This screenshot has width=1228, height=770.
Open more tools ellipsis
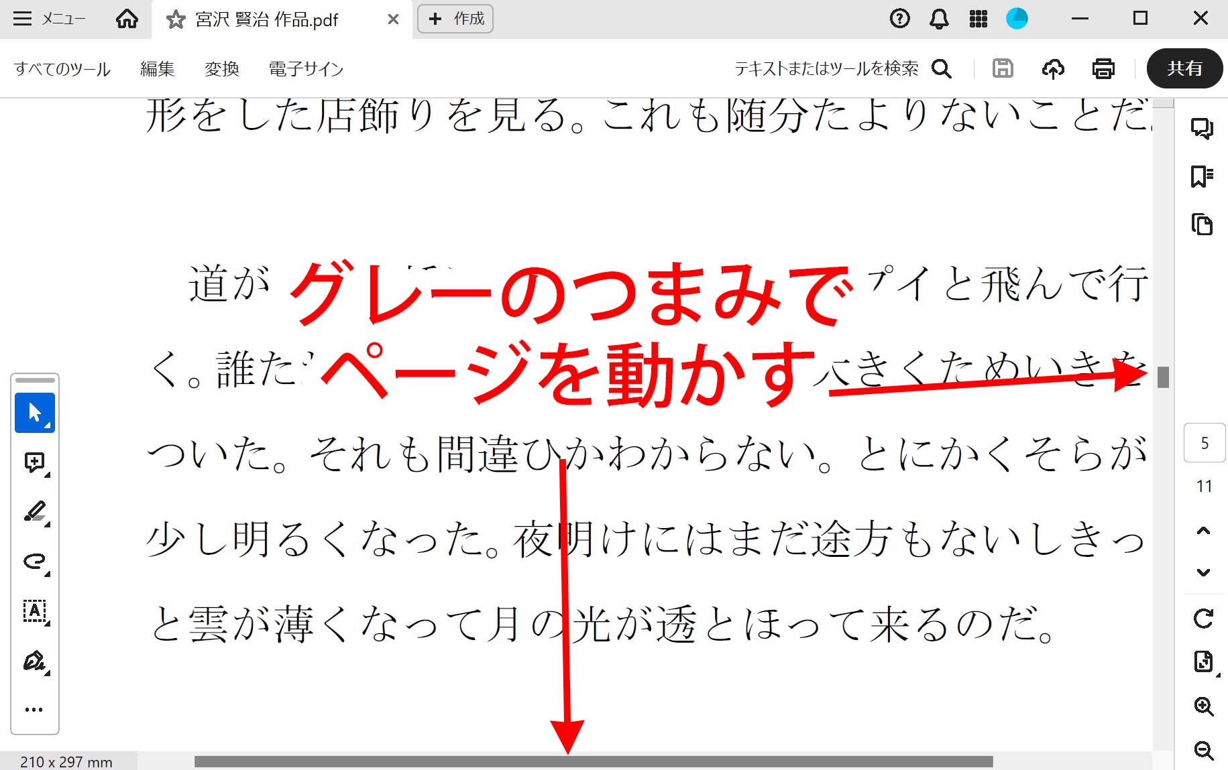(x=34, y=709)
